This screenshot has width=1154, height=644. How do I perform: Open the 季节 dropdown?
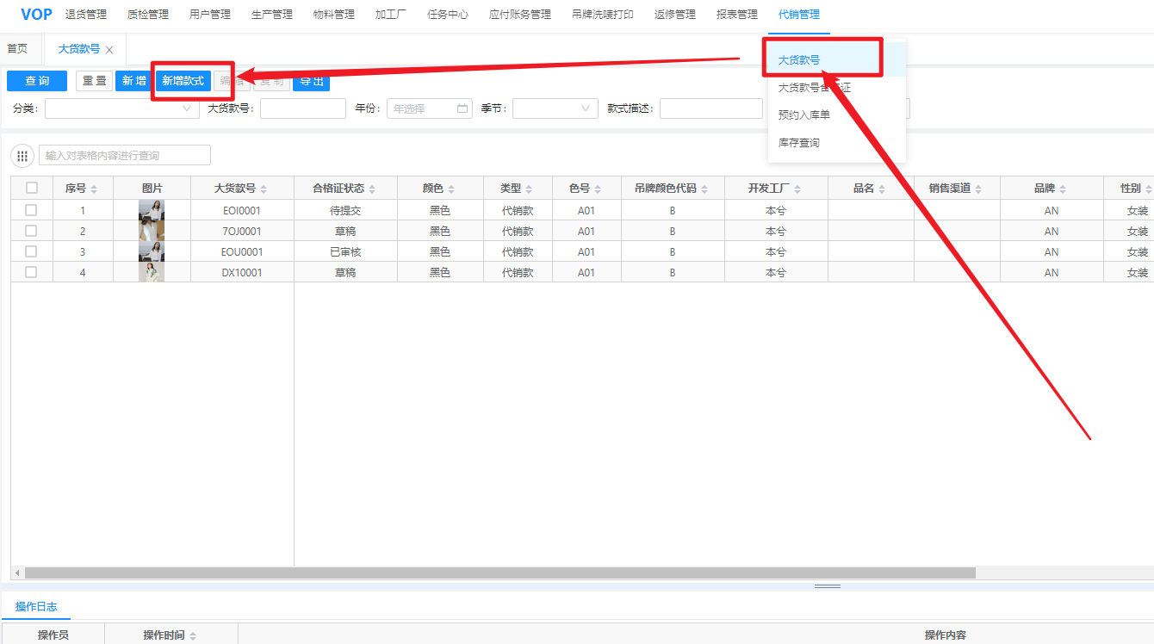click(x=555, y=108)
